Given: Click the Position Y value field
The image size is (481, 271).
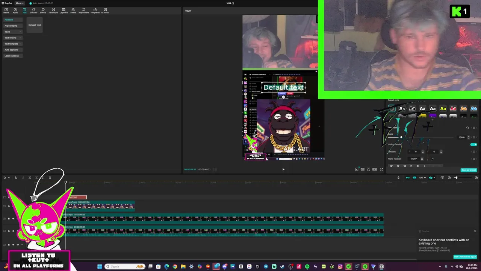Looking at the screenshot, I should click(x=435, y=152).
